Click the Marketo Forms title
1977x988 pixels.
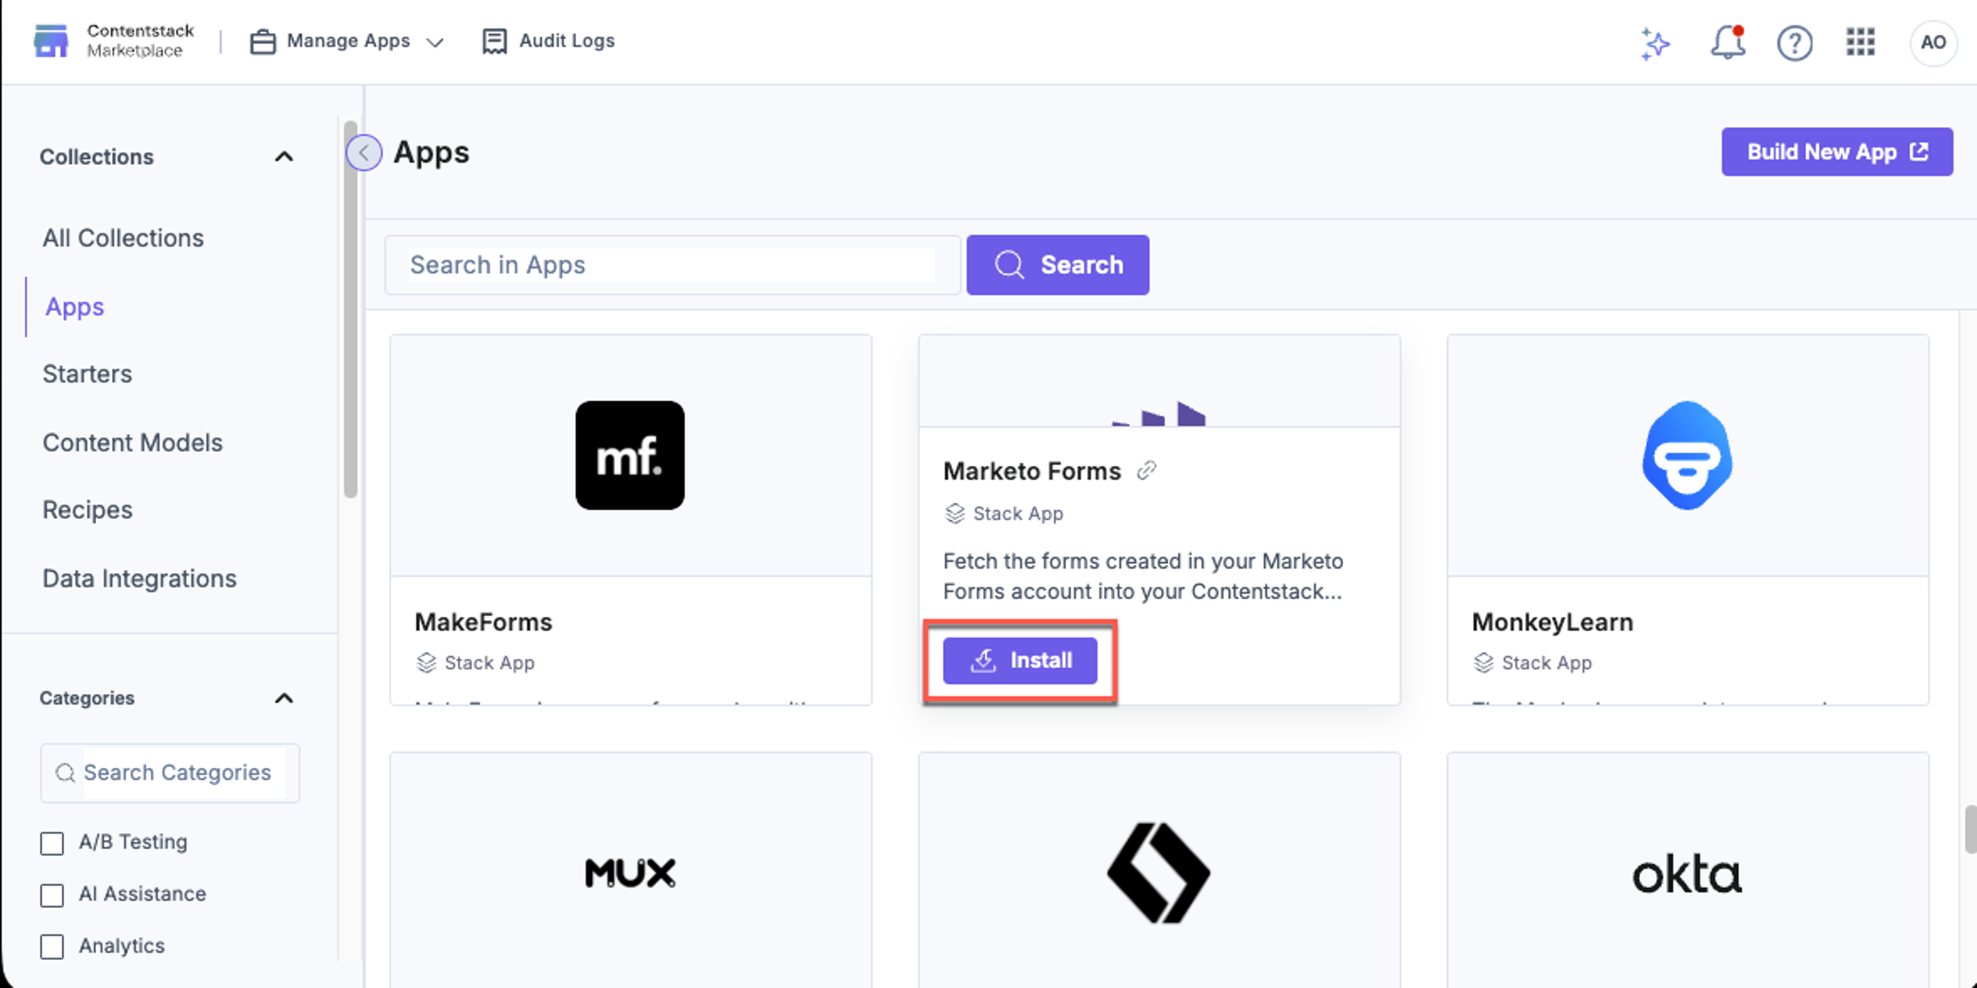point(1031,471)
